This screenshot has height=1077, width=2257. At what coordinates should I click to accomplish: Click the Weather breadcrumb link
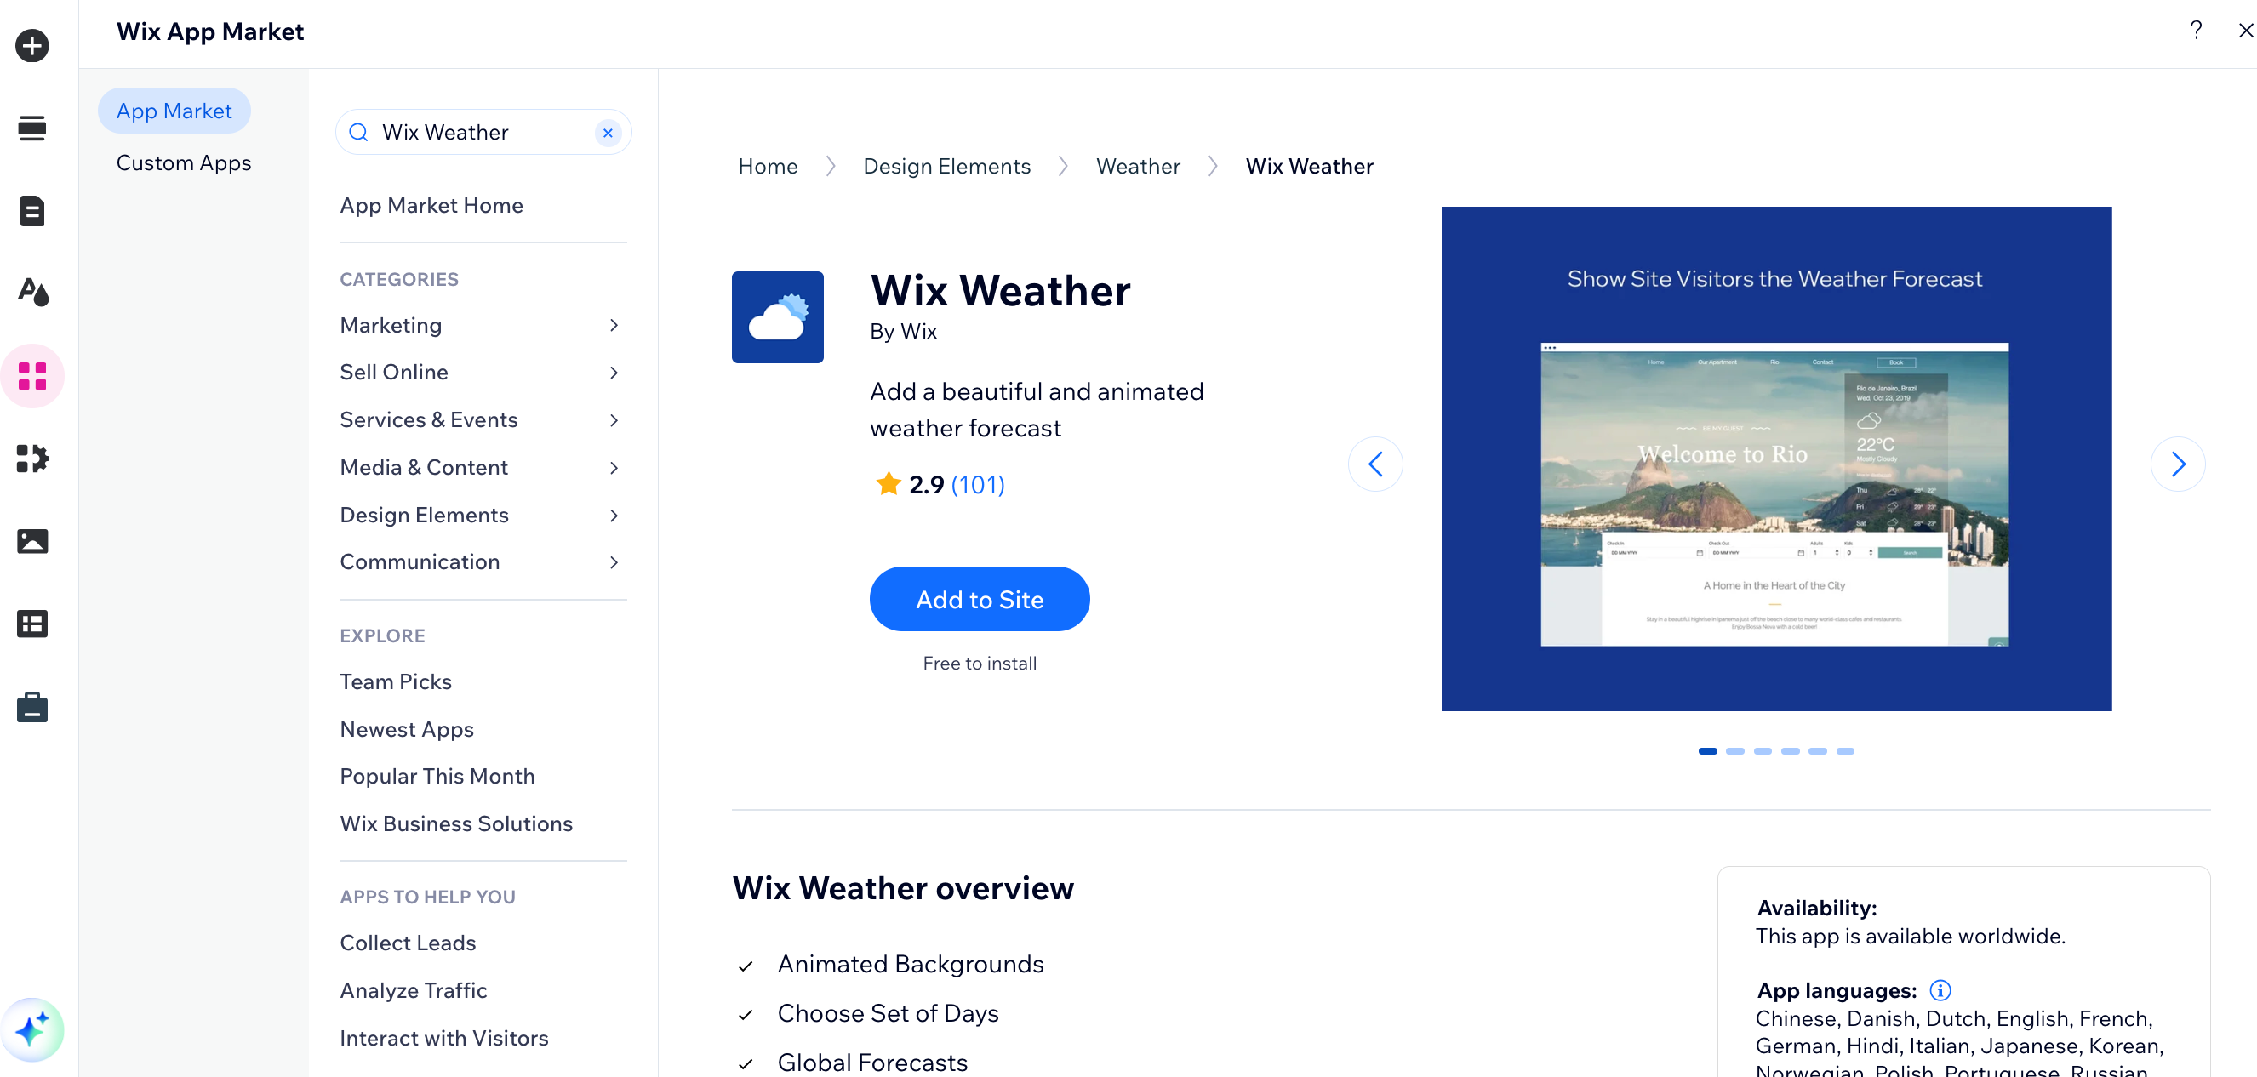[1139, 165]
